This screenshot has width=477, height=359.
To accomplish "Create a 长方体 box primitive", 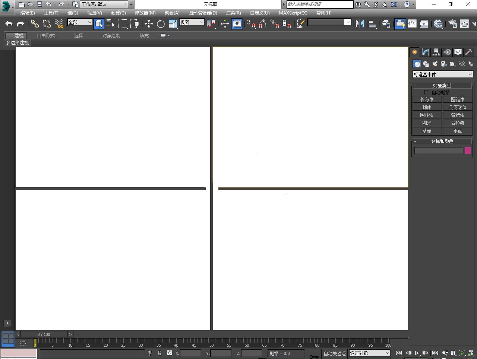I will click(427, 99).
